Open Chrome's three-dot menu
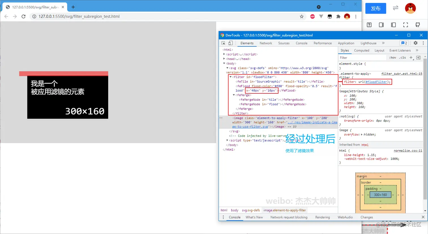Viewport: 428px width, 234px height. point(356,16)
